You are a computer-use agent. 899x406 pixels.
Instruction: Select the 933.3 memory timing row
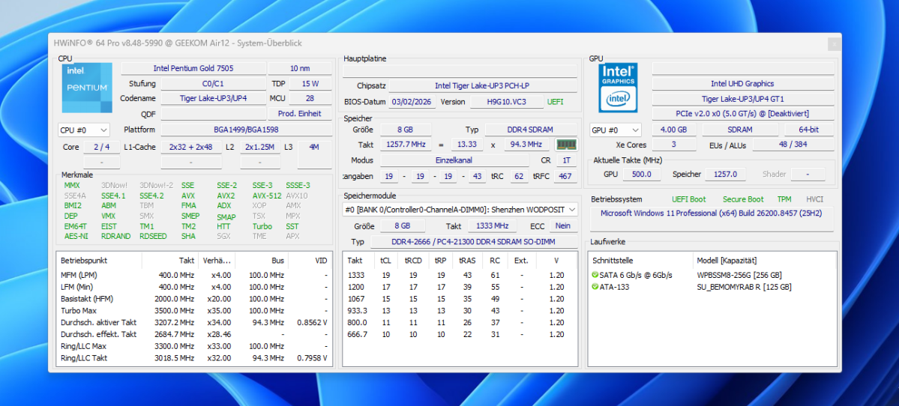click(460, 310)
